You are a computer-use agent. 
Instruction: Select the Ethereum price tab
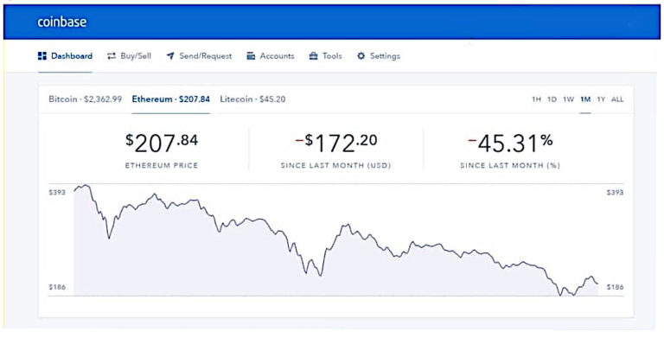170,99
